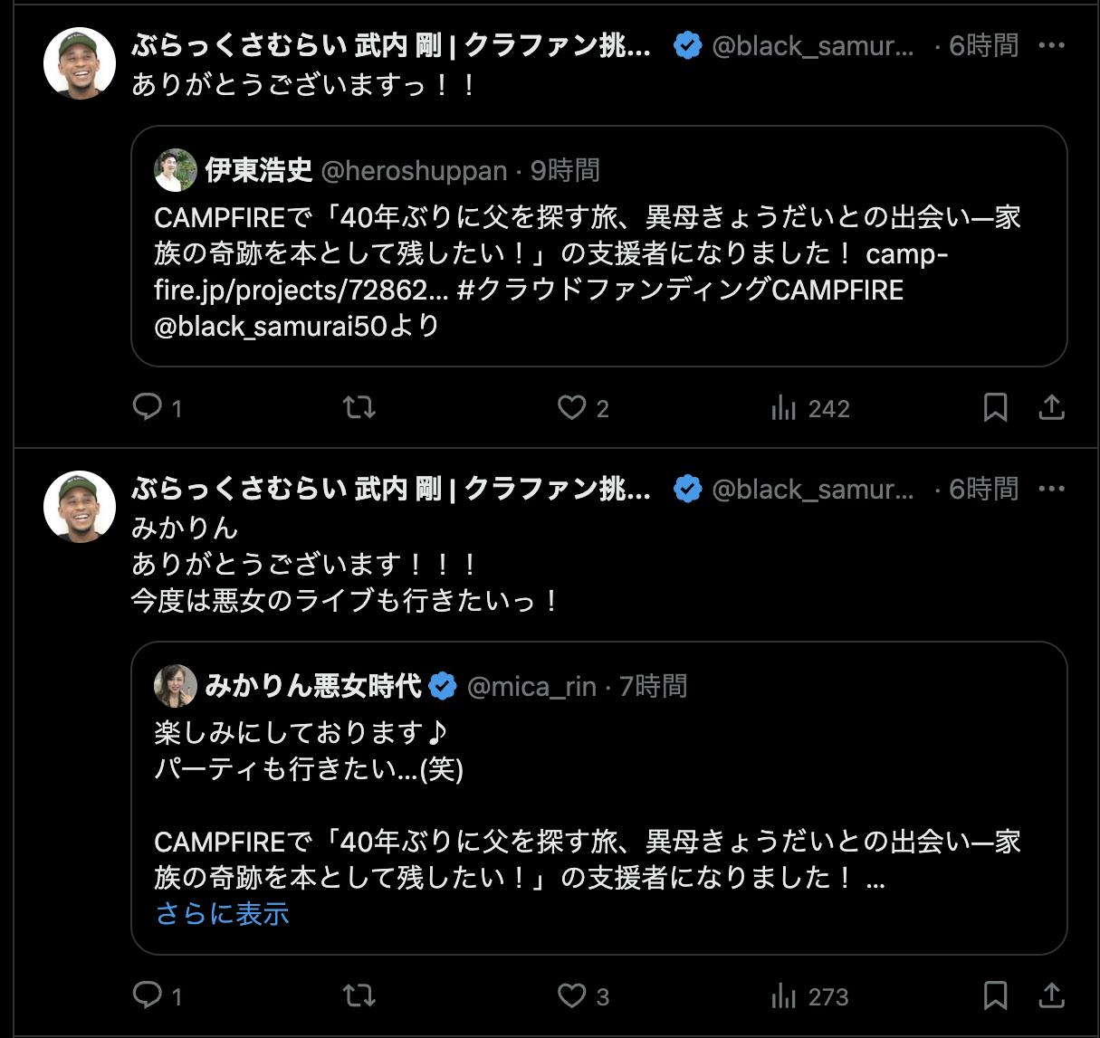Image resolution: width=1100 pixels, height=1038 pixels.
Task: View analytics showing 273 views
Action: [x=810, y=997]
